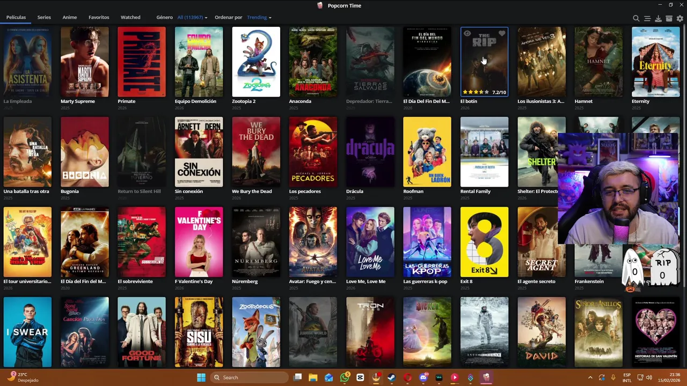
Task: Open the Windows Start menu
Action: pos(201,377)
